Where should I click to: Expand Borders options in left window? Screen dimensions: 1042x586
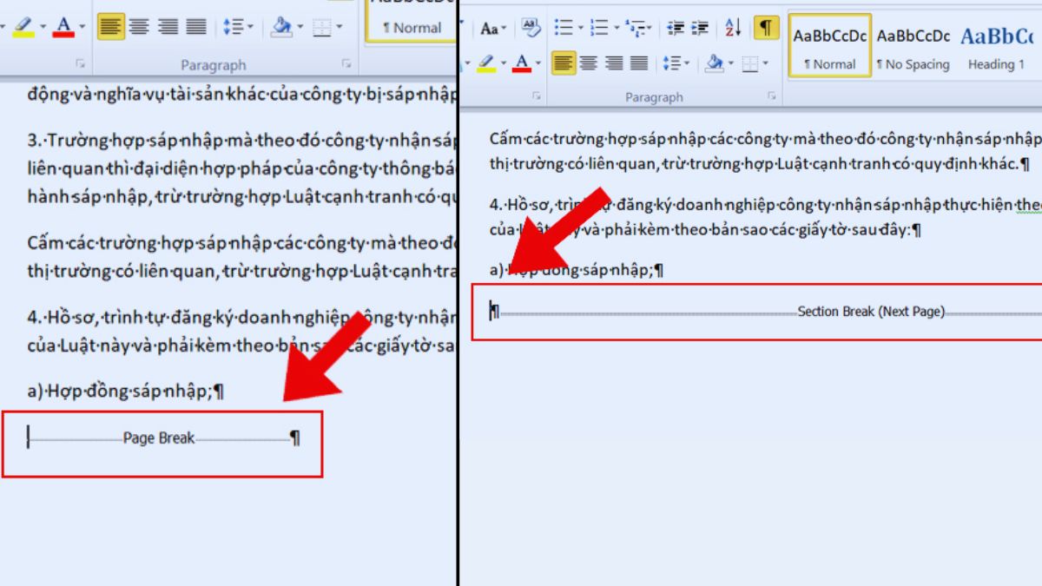340,27
